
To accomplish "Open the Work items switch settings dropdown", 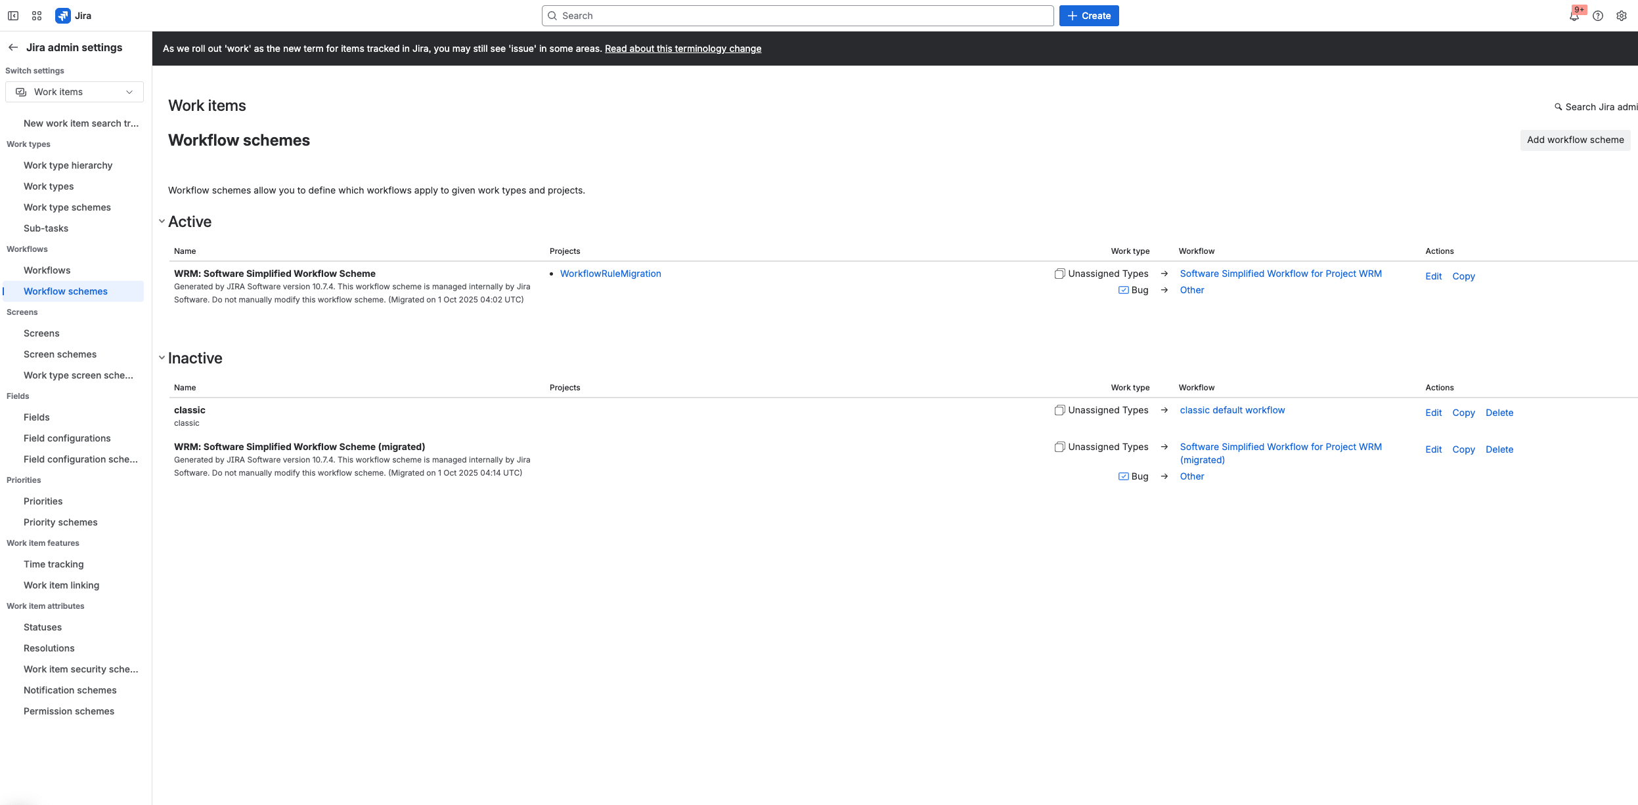I will coord(74,91).
